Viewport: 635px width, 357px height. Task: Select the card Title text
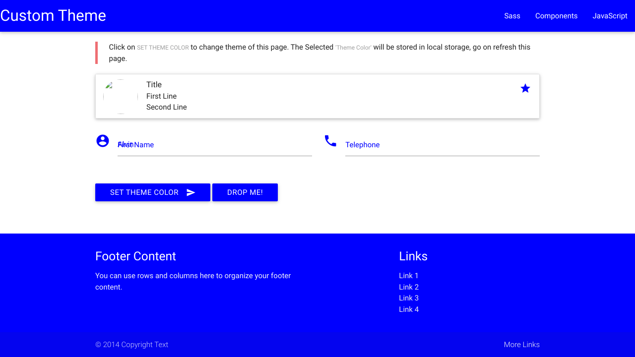pyautogui.click(x=154, y=84)
